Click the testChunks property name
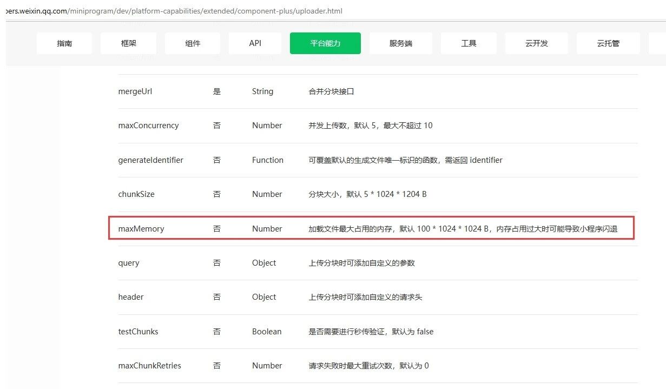Viewport: 666px width, 389px height. coord(138,332)
